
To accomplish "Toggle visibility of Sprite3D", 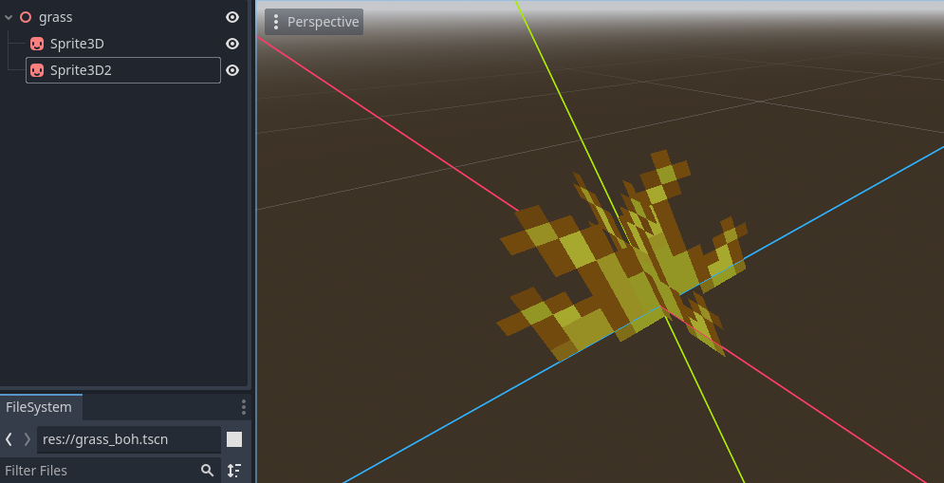I will (x=232, y=44).
